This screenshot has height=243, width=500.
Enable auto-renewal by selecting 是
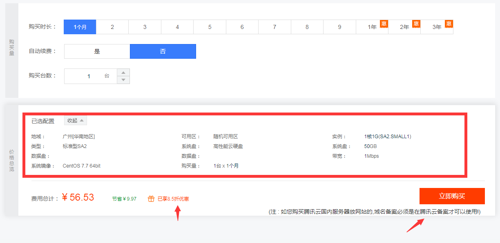click(97, 51)
